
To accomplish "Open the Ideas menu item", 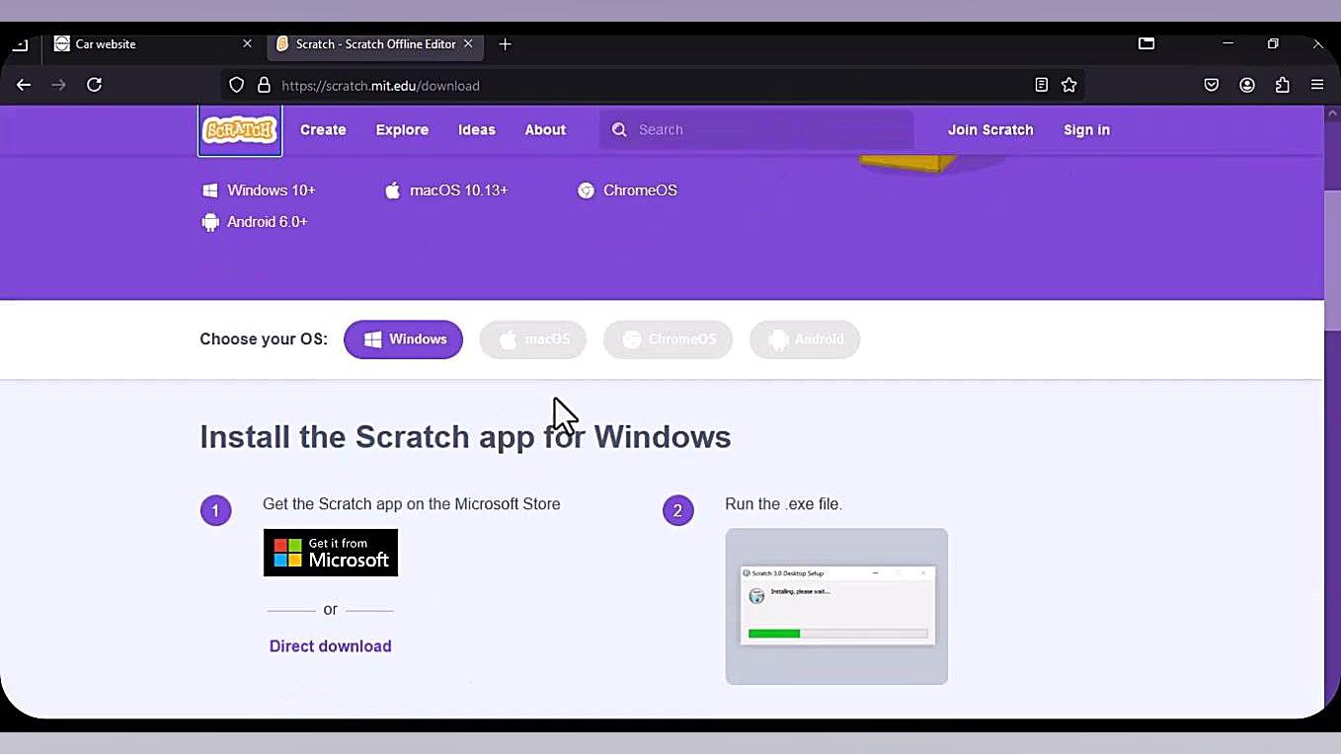I will 477,129.
